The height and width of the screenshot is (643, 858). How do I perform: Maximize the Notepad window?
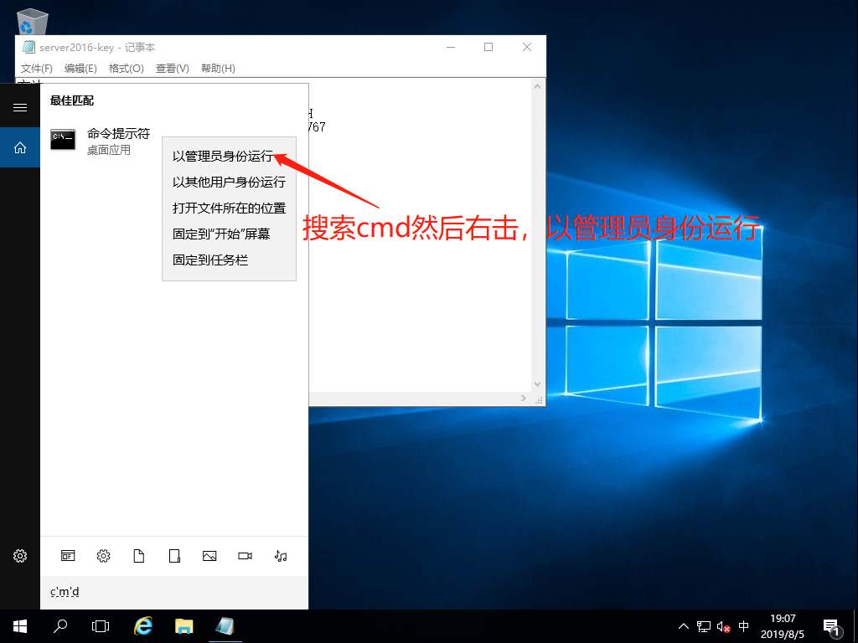[x=488, y=48]
